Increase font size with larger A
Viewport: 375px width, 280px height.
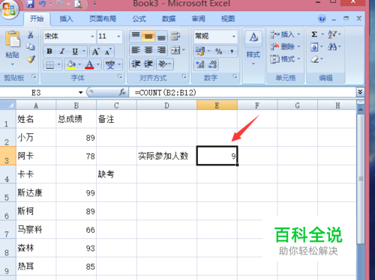pos(96,52)
